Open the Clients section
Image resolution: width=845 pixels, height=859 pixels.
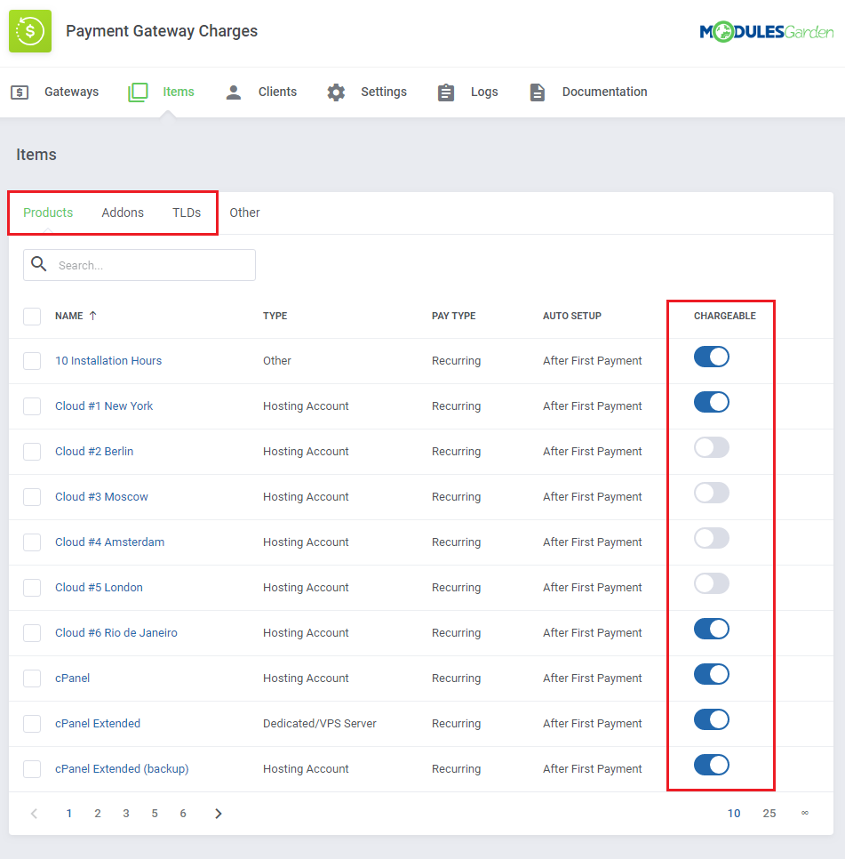(x=277, y=92)
